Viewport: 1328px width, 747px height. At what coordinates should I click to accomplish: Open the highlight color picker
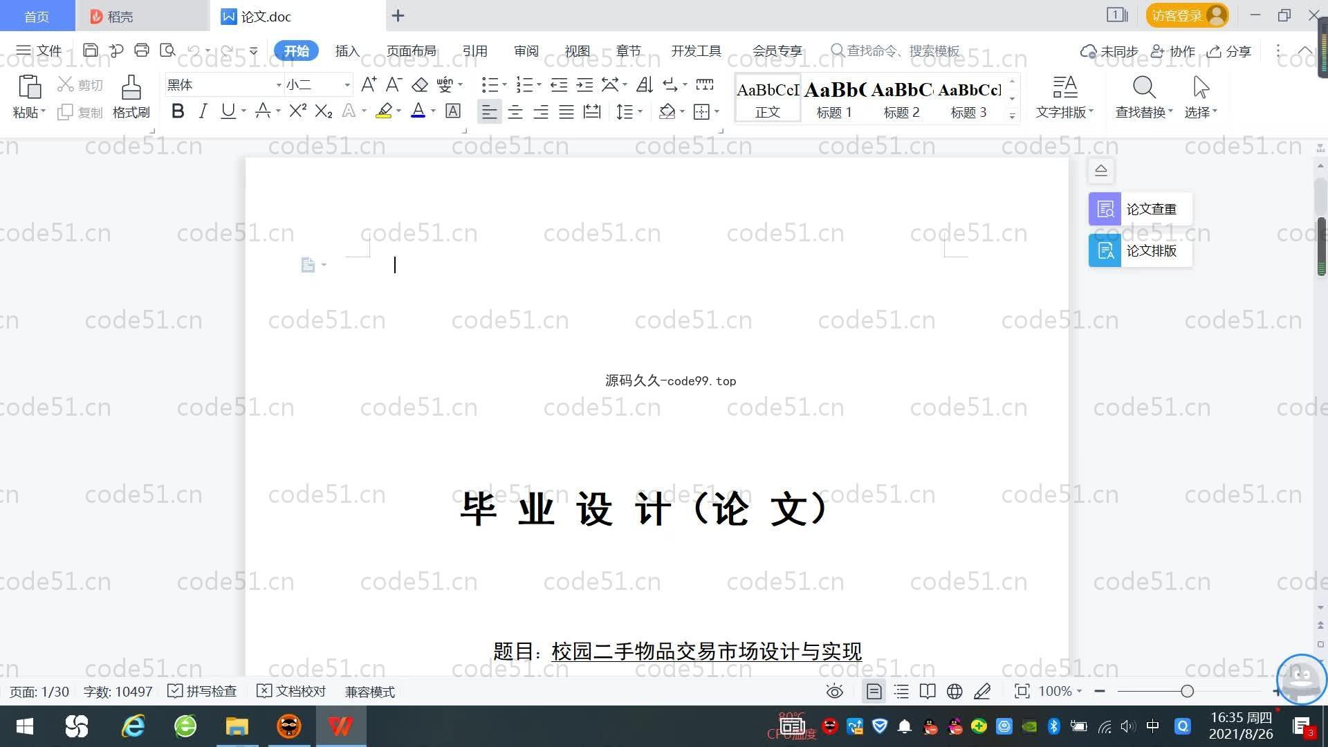click(x=398, y=111)
